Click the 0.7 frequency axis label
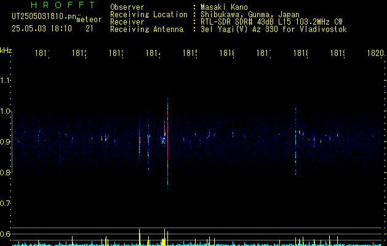This screenshot has height=246, width=387. [5, 204]
